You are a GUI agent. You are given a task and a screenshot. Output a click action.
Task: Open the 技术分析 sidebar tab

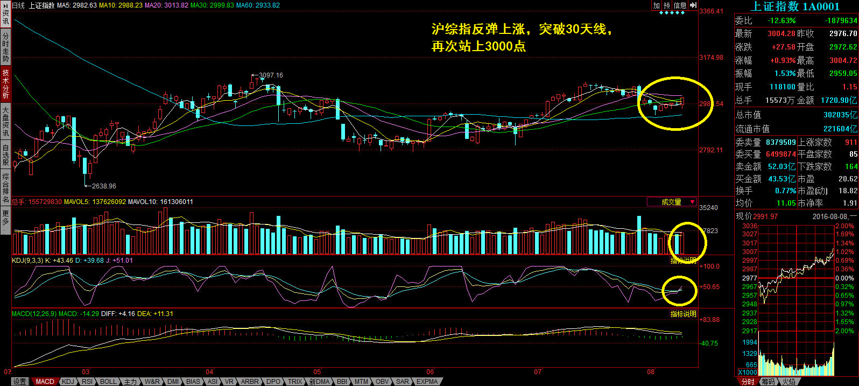tap(5, 83)
